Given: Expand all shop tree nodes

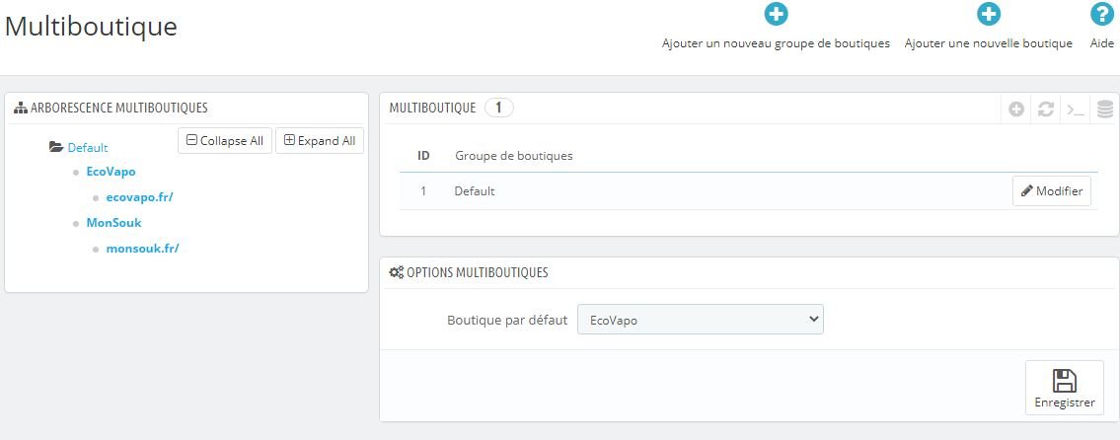Looking at the screenshot, I should [x=320, y=141].
